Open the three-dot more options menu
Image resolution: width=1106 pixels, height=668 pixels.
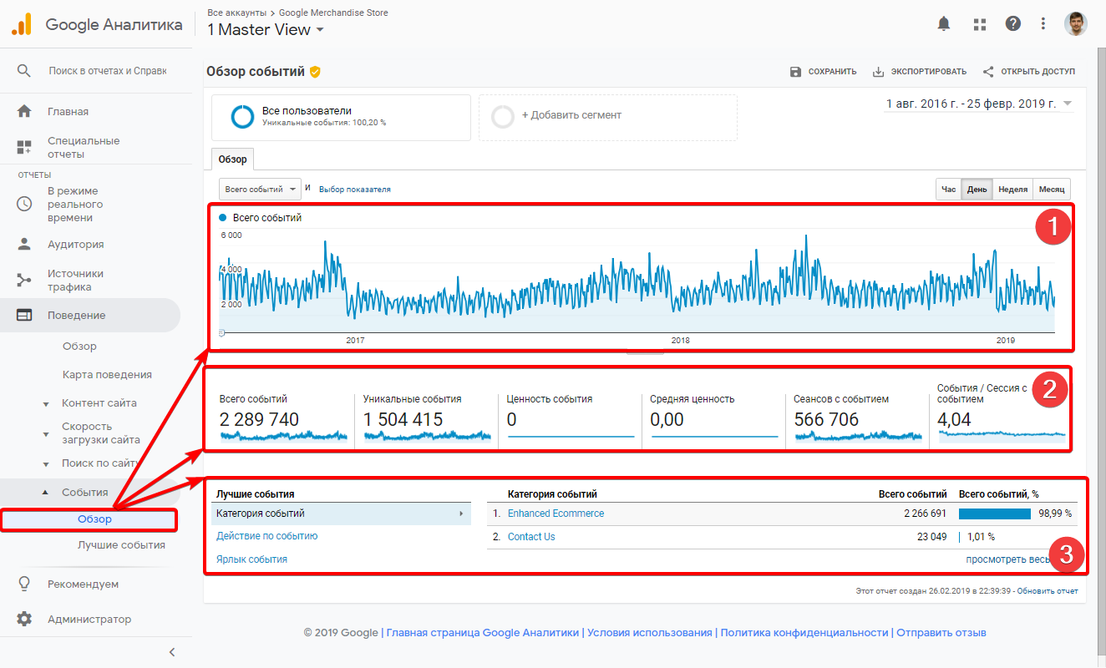click(x=1043, y=24)
